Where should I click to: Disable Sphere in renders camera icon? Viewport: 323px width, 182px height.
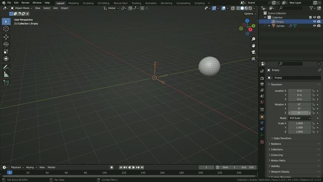point(318,26)
